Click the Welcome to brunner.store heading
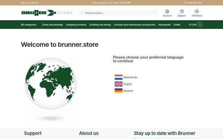This screenshot has width=223, height=139. pyautogui.click(x=59, y=44)
